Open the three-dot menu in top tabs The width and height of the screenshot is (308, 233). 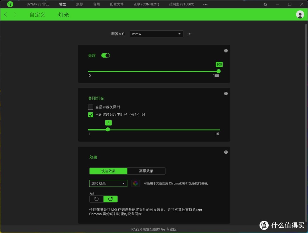205,4
